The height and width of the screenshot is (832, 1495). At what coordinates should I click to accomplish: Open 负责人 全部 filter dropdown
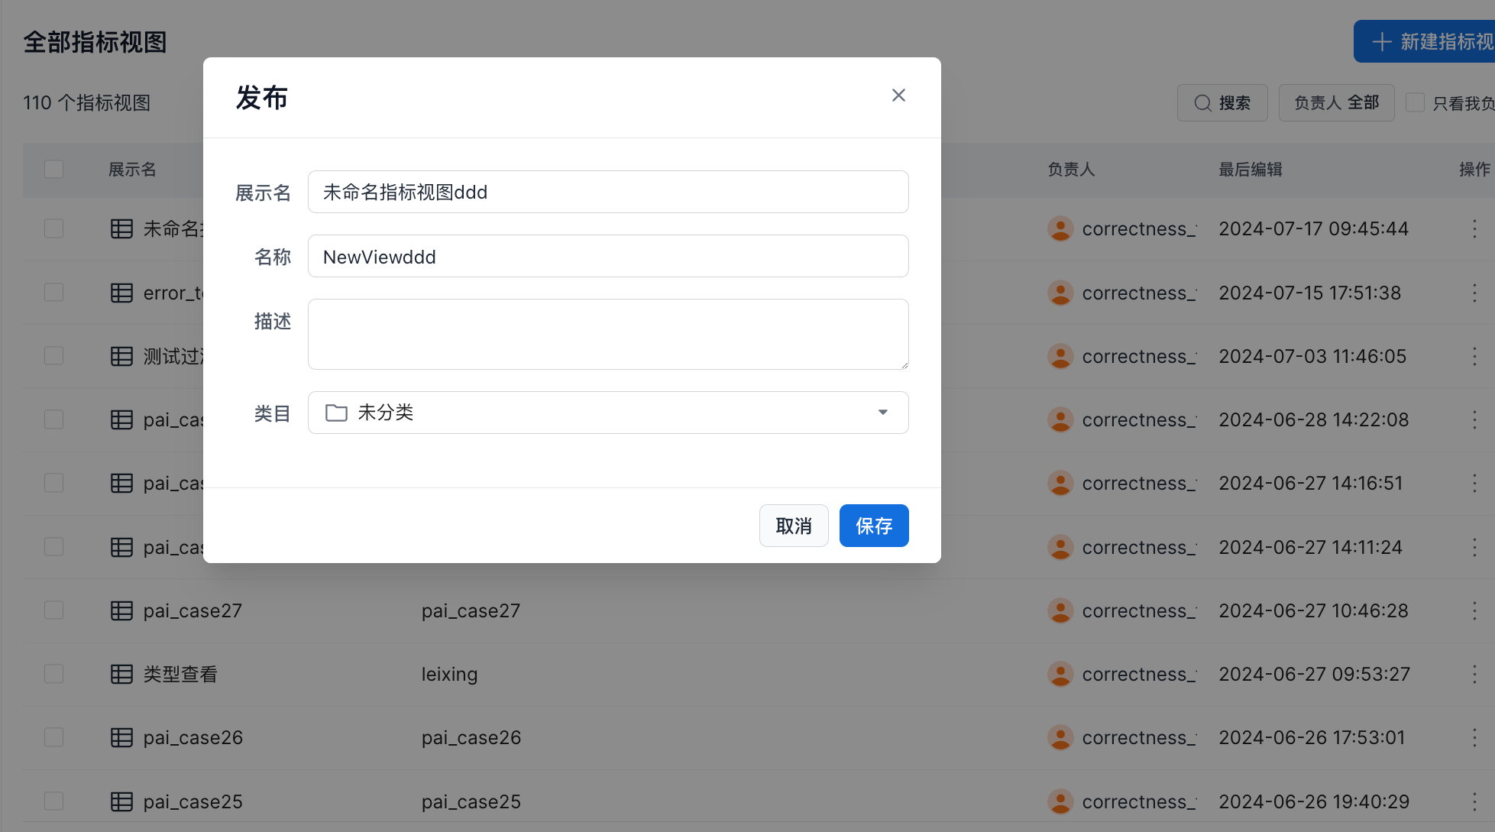1336,103
